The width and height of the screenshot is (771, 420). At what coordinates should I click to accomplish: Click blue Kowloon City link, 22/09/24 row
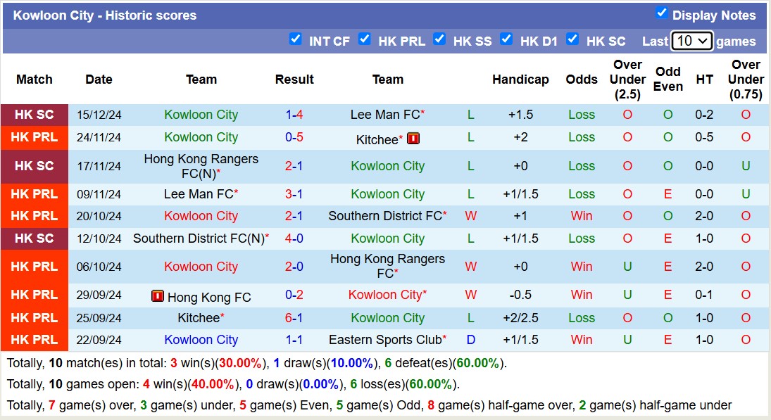click(201, 340)
